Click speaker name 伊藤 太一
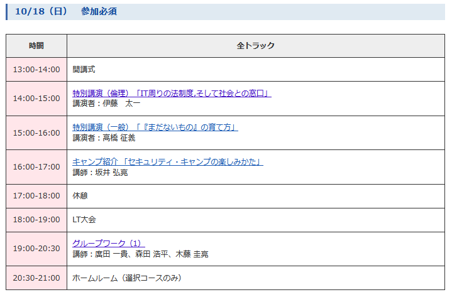The height and width of the screenshot is (297, 452). (x=121, y=104)
